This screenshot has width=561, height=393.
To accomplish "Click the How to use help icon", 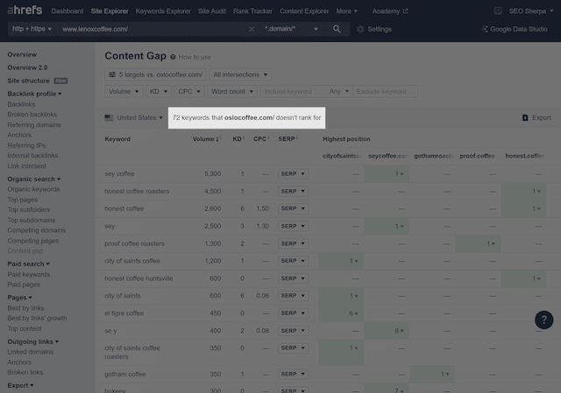I will pyautogui.click(x=172, y=57).
